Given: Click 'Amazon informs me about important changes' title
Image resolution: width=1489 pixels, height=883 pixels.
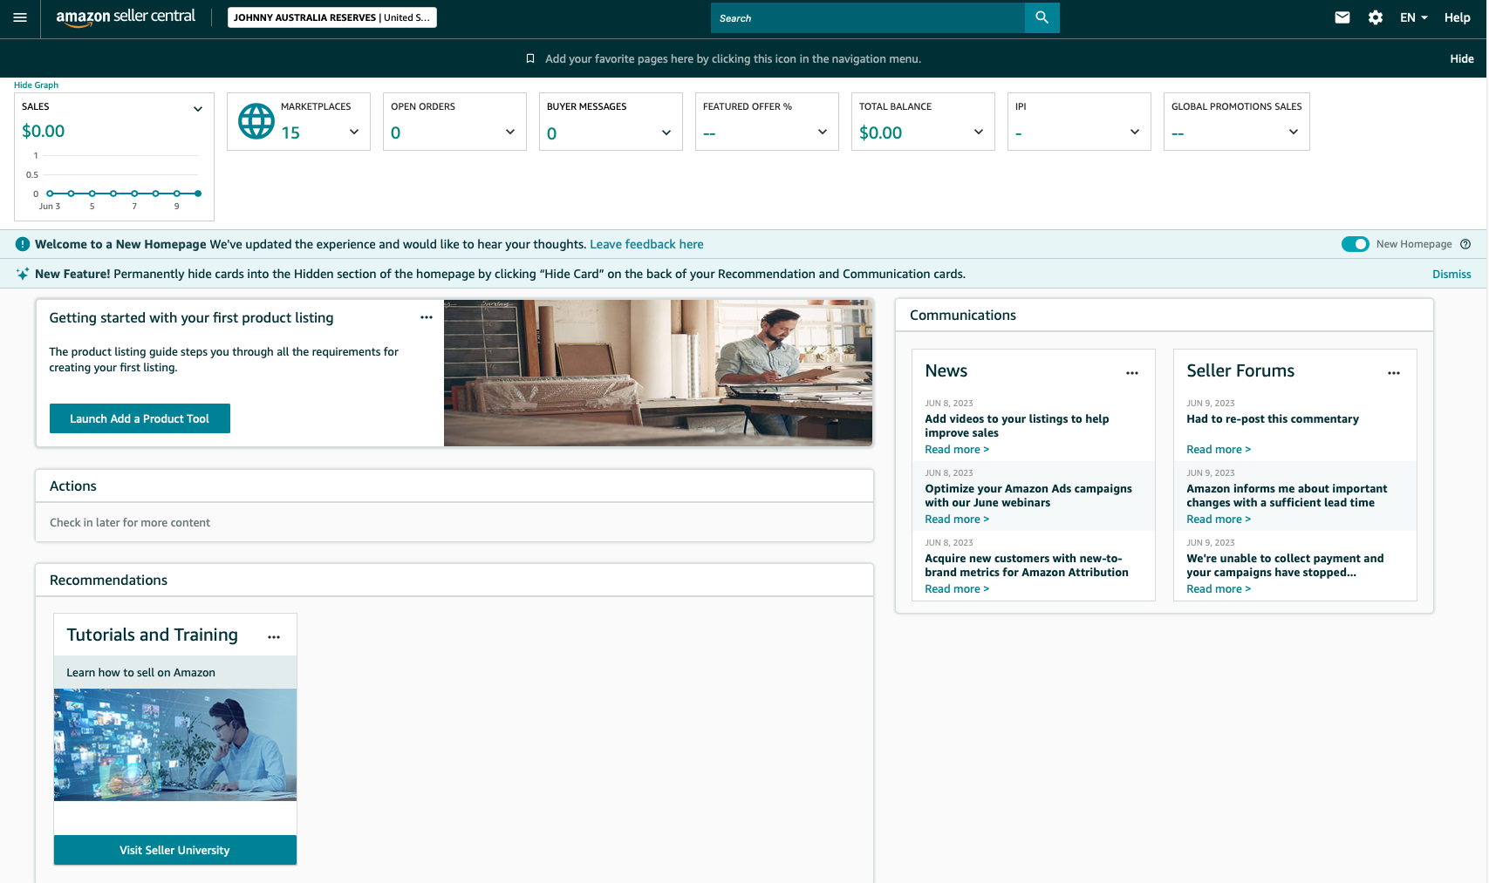Looking at the screenshot, I should [x=1287, y=495].
